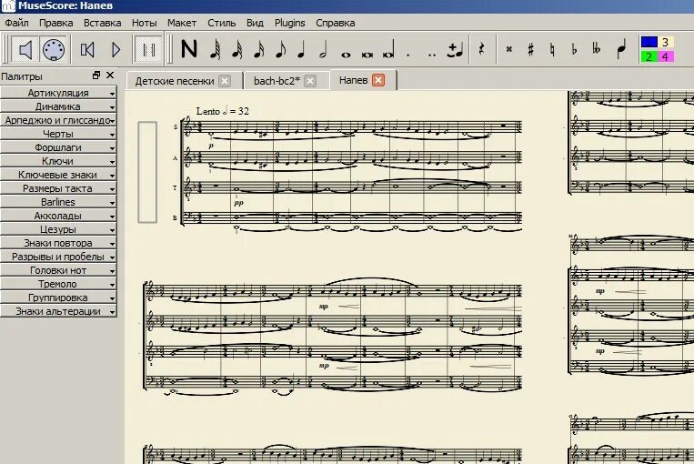Enable note entry mode N
The height and width of the screenshot is (464, 694).
[x=189, y=49]
